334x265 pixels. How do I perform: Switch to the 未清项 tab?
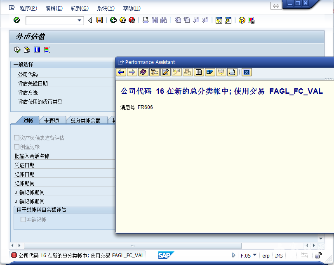[x=51, y=121]
